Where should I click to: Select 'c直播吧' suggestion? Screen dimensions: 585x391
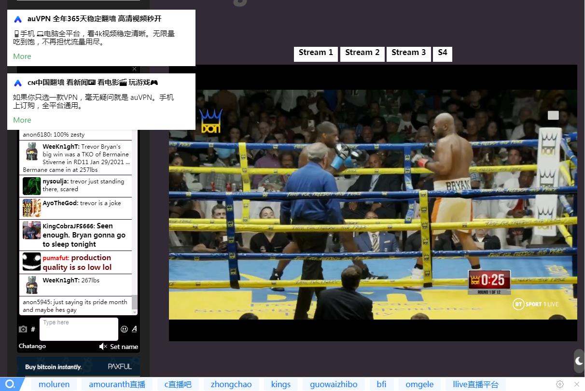(178, 384)
